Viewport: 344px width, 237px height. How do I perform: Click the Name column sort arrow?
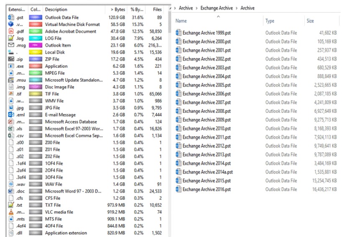(x=218, y=16)
